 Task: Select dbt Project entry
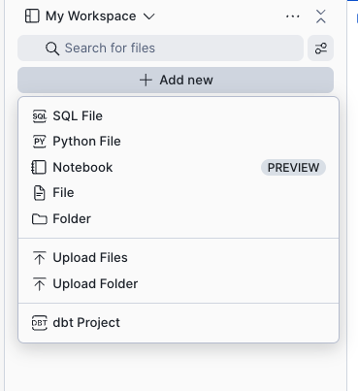tap(179, 323)
